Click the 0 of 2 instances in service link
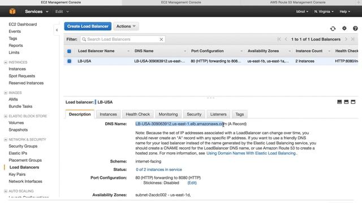This screenshot has height=203, width=362. pyautogui.click(x=159, y=170)
